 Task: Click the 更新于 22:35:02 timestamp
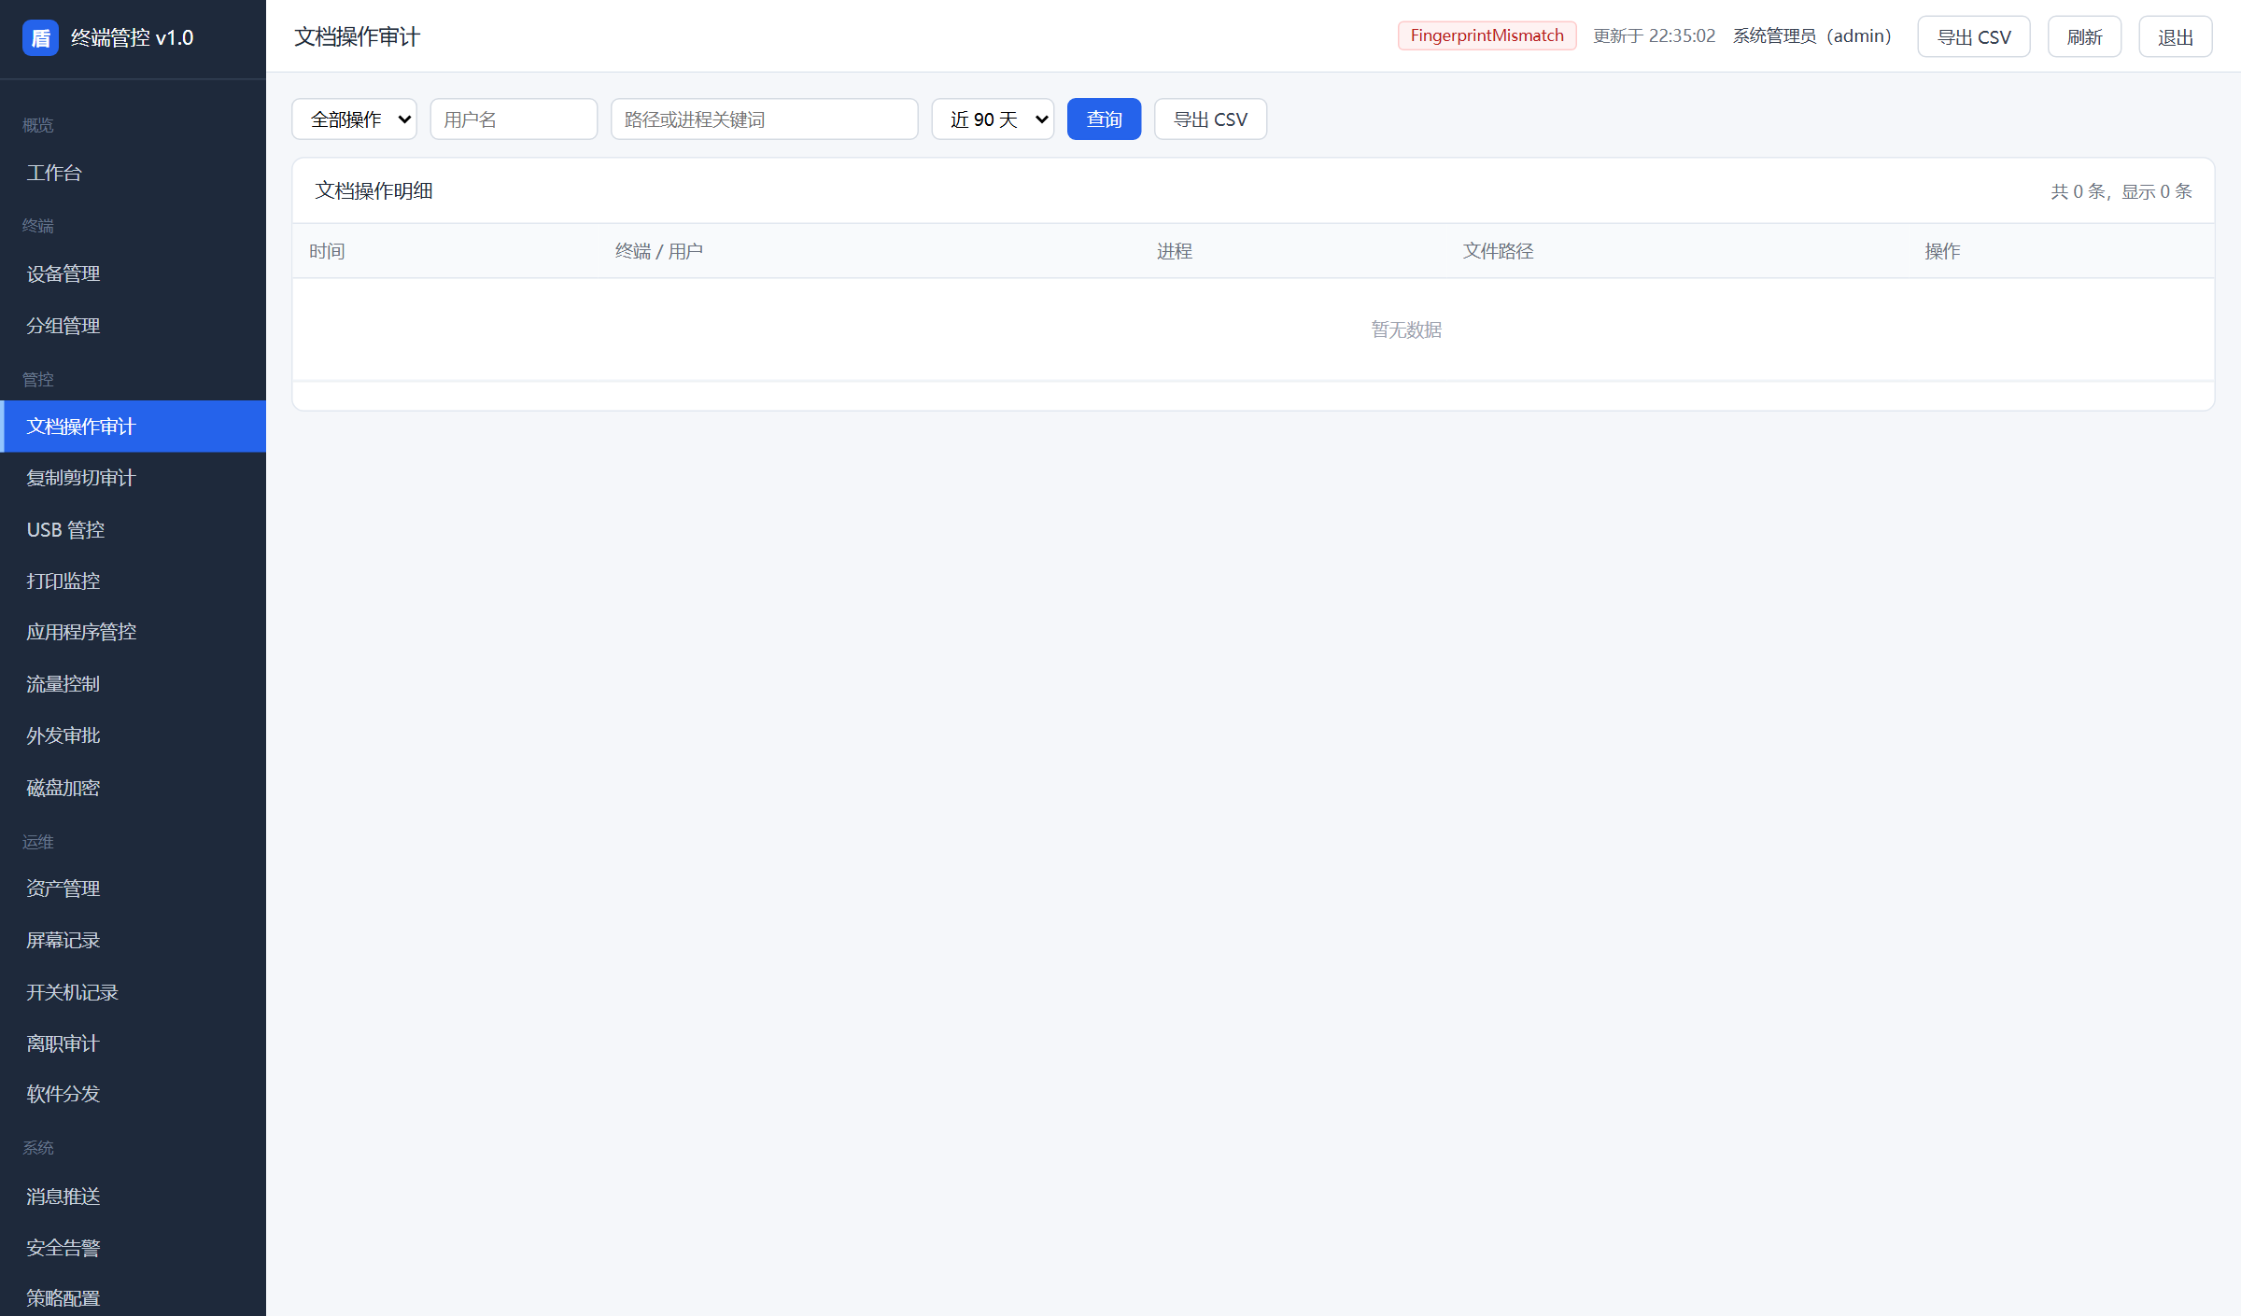[1655, 35]
